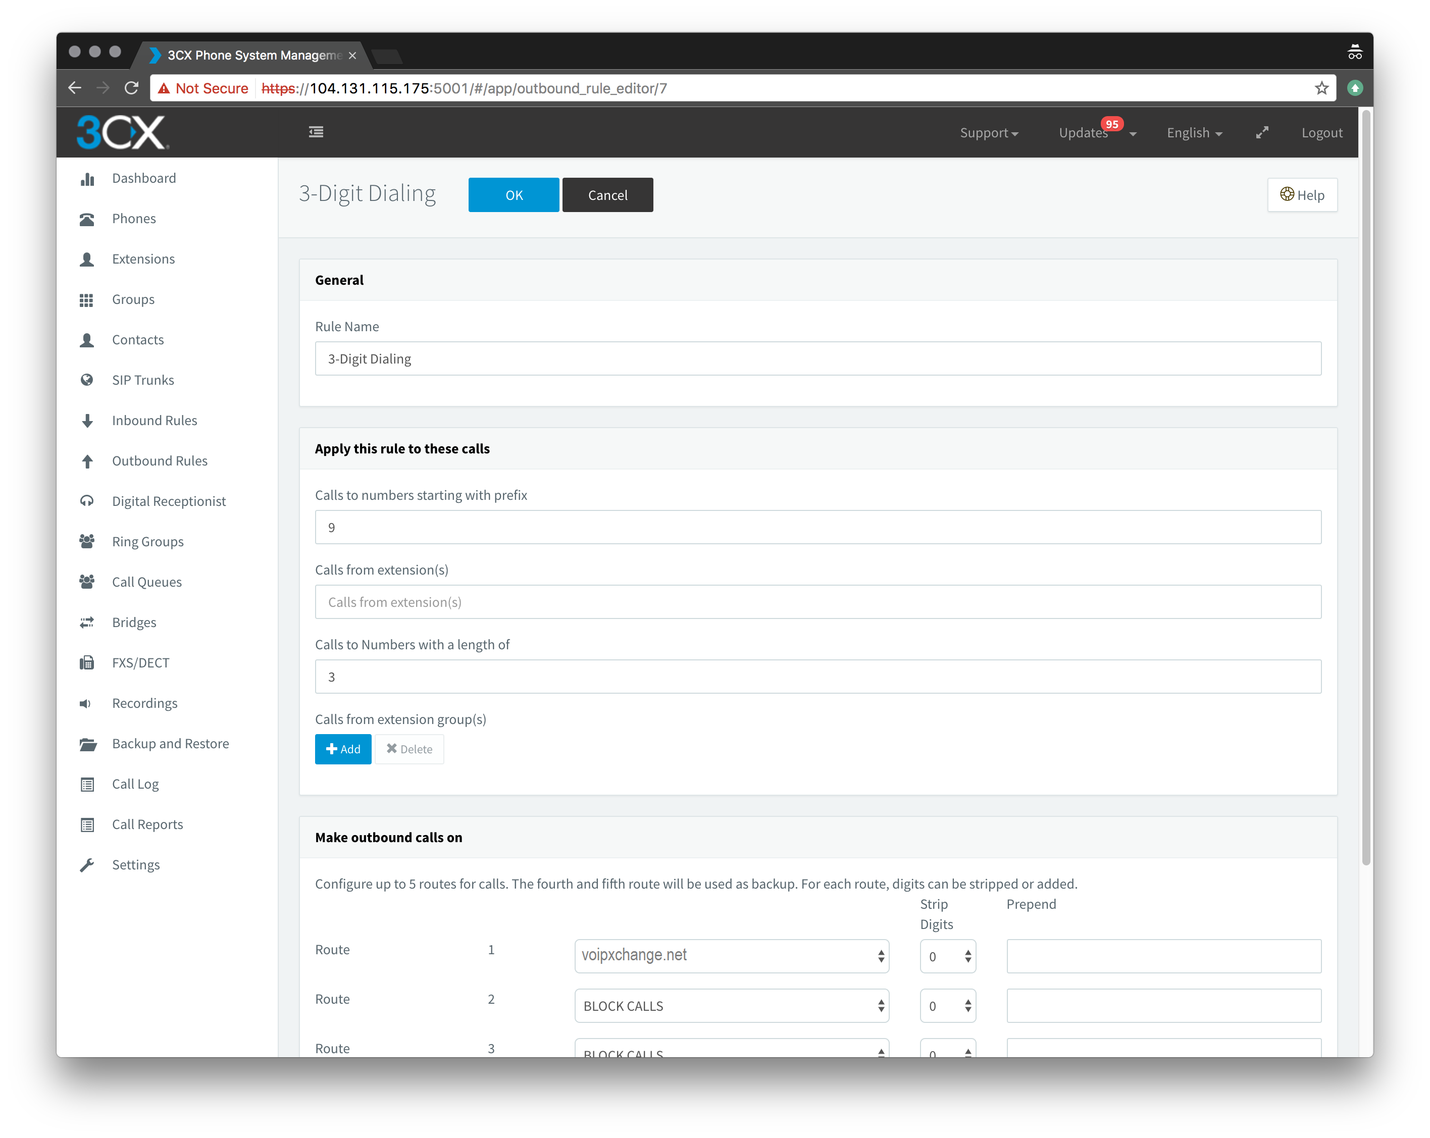
Task: Open SIP Trunks in the sidebar
Action: tap(143, 380)
